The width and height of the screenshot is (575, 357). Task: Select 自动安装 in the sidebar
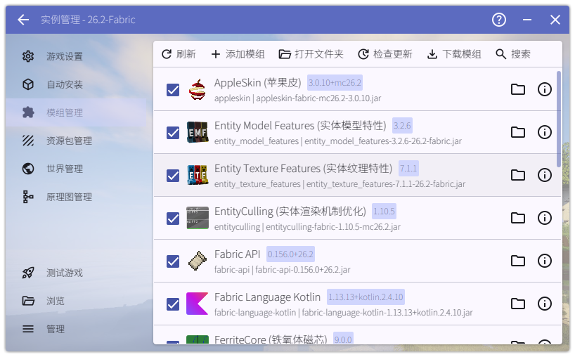coord(76,84)
